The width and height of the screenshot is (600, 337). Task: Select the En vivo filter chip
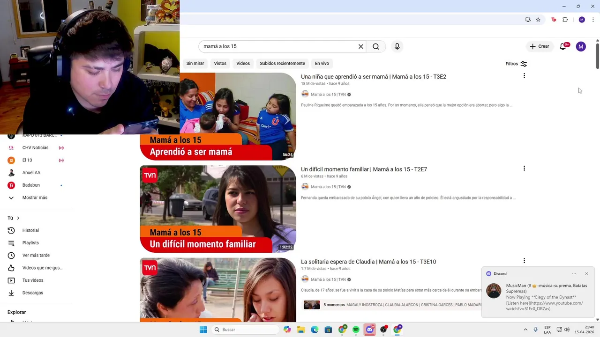[322, 63]
